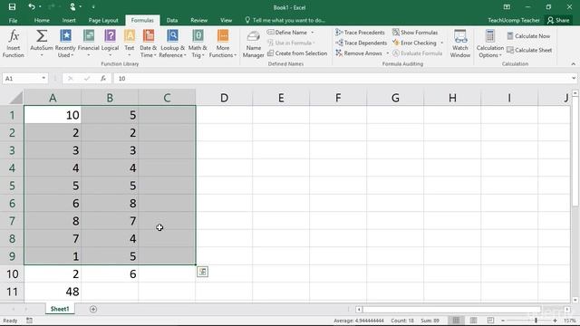
Task: Click the AutoSum sigma icon
Action: pyautogui.click(x=42, y=36)
